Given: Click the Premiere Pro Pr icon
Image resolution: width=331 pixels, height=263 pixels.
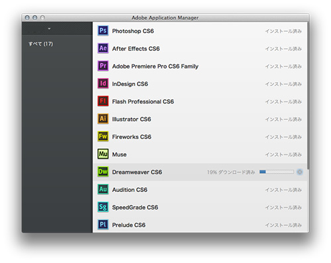Looking at the screenshot, I should click(103, 66).
